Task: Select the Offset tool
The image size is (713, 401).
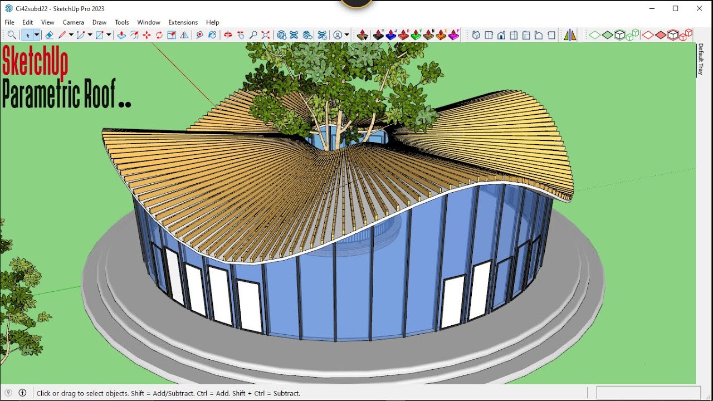Action: click(x=134, y=35)
